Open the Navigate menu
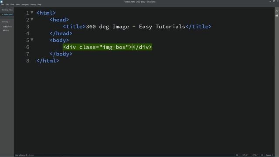279x157 pixels. click(x=25, y=4)
